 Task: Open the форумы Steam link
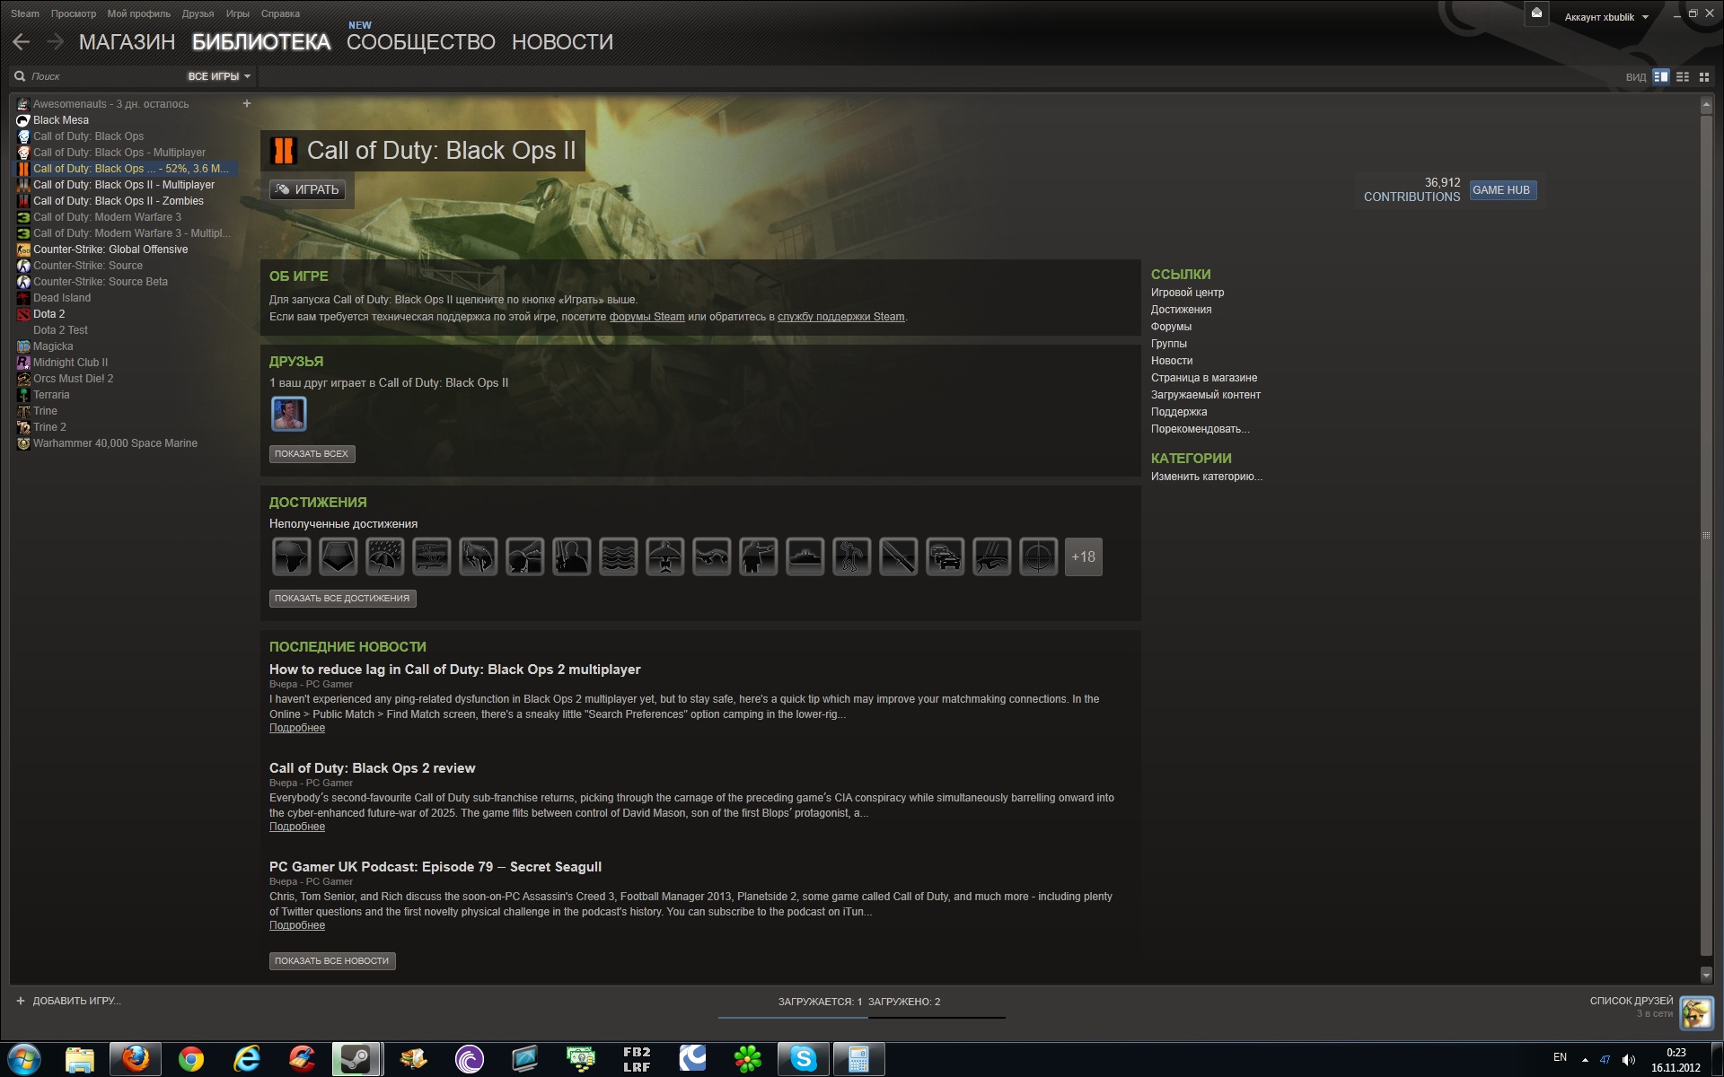pyautogui.click(x=646, y=317)
